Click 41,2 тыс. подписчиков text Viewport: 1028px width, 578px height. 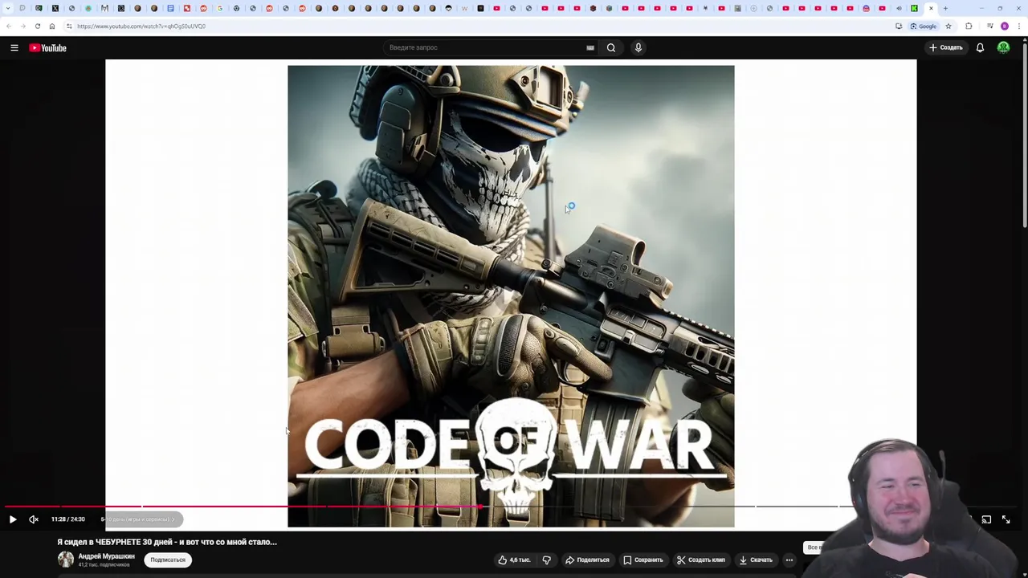tap(104, 565)
